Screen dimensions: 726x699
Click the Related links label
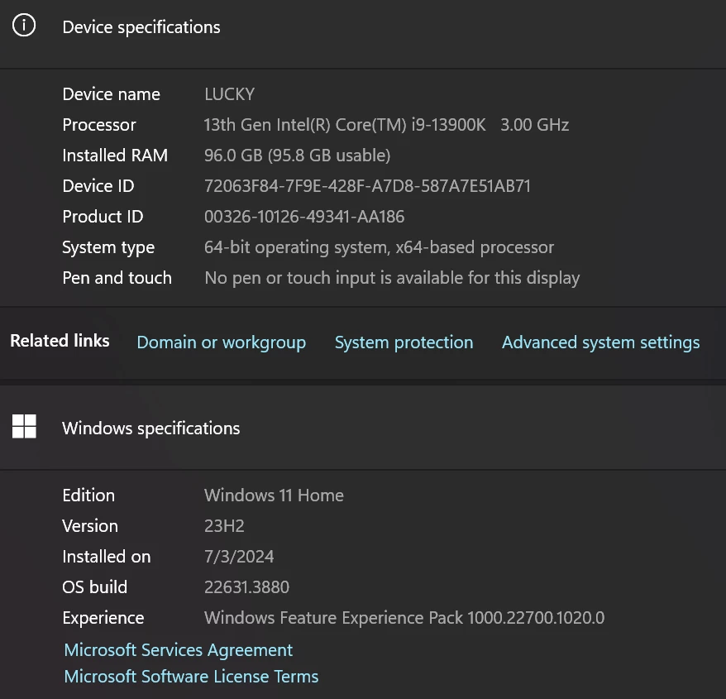(60, 341)
